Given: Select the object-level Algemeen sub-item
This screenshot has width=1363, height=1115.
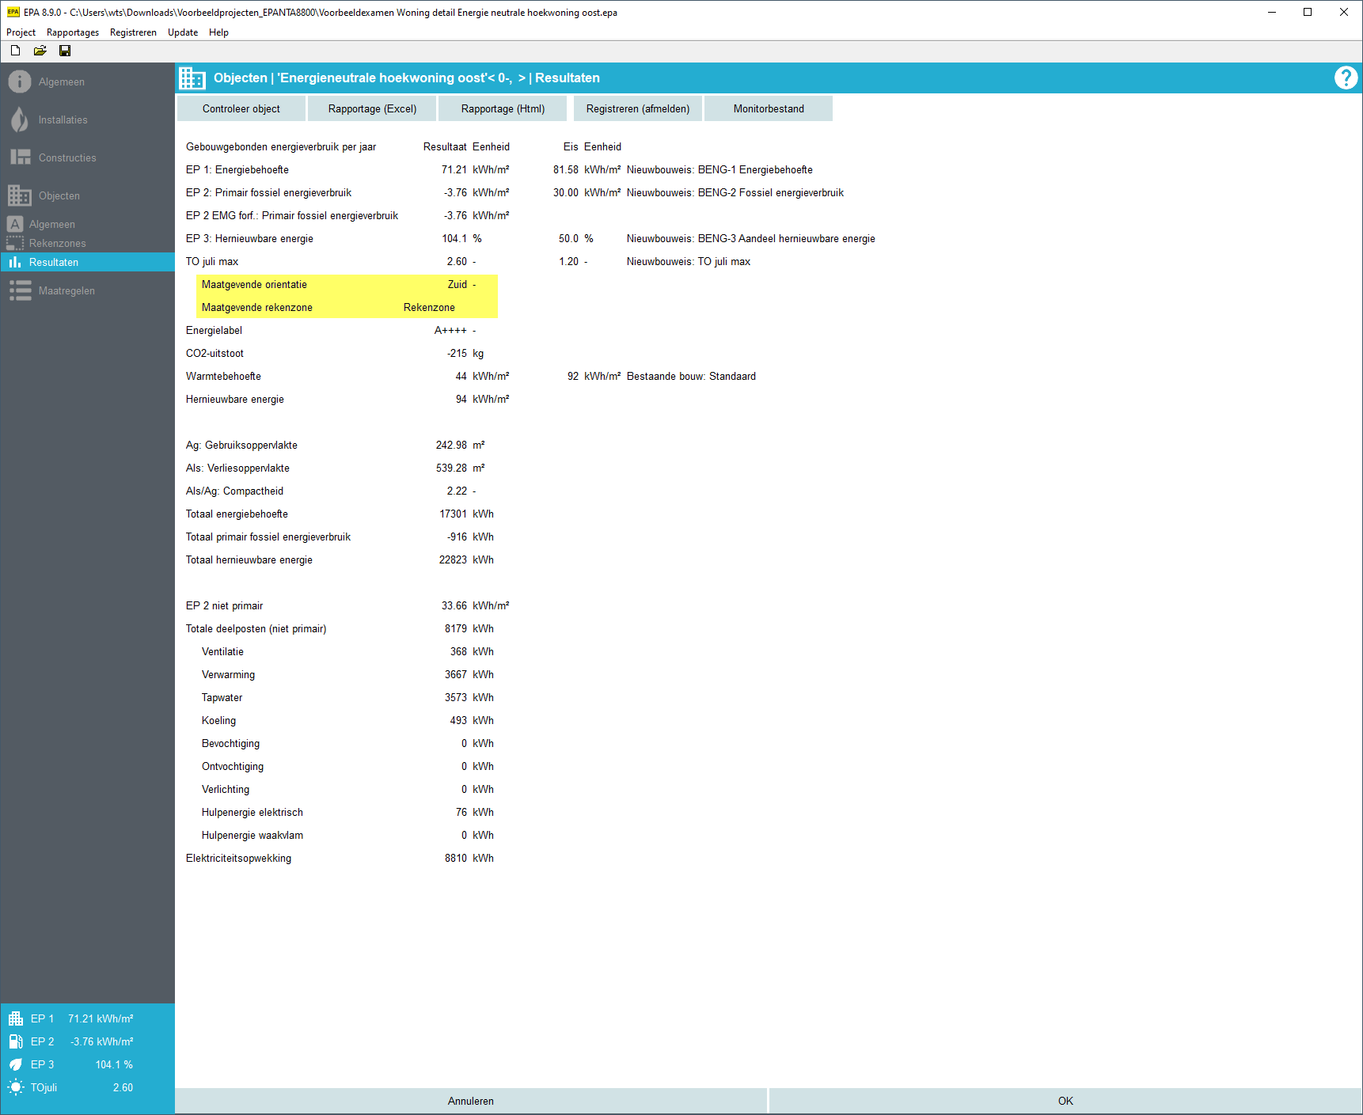Looking at the screenshot, I should coord(52,224).
